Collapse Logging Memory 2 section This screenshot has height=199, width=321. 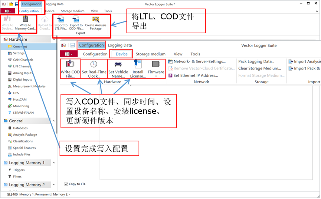click(54, 185)
